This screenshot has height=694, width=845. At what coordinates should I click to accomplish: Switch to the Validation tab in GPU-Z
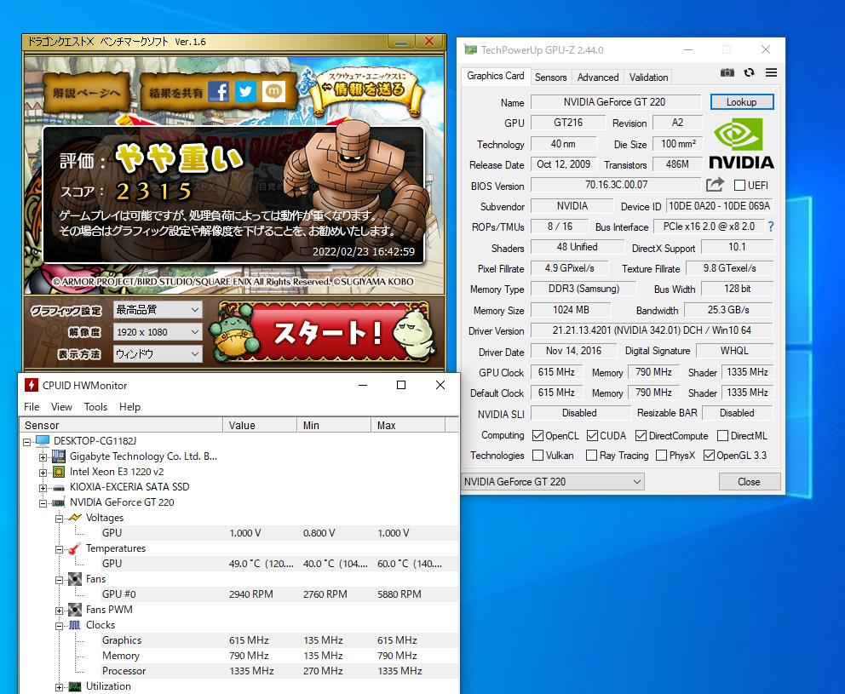point(649,77)
